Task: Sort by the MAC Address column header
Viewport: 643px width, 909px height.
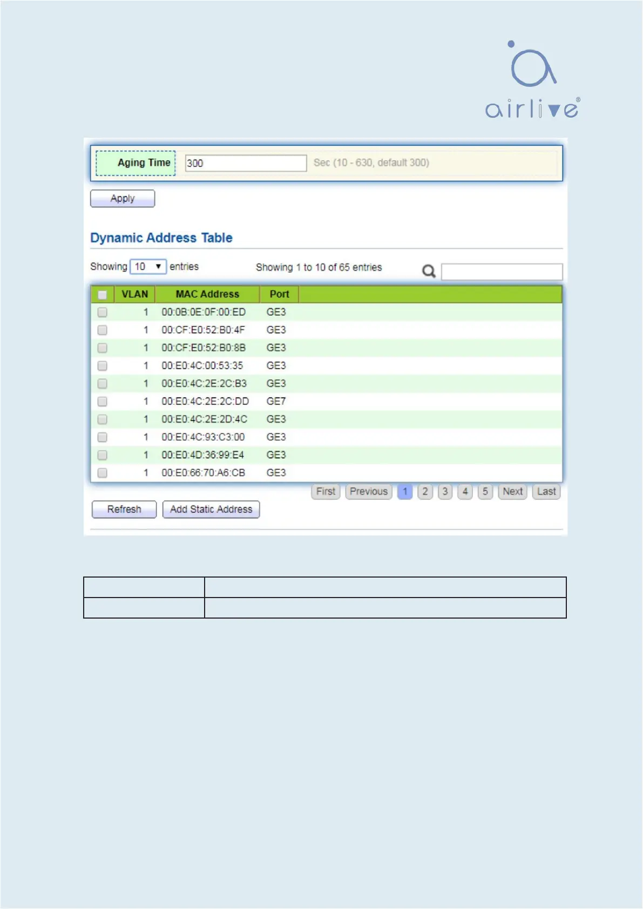Action: (207, 294)
